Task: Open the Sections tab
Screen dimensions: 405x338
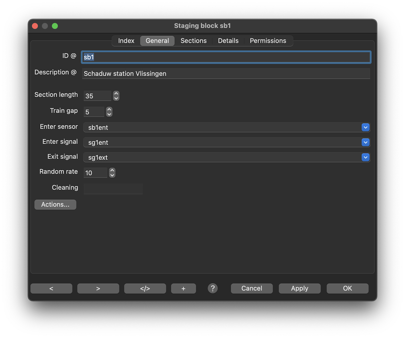Action: click(x=193, y=41)
